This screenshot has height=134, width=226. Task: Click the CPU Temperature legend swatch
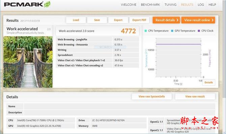pos(146,31)
